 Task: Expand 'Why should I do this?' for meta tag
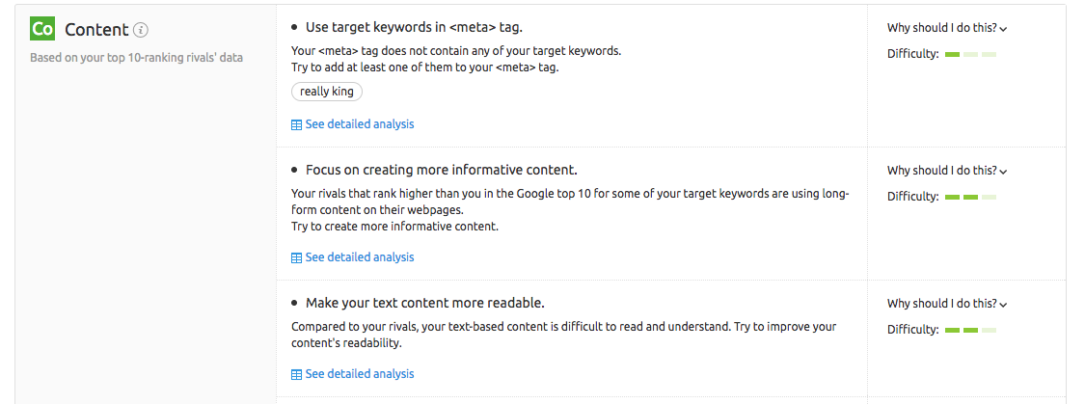point(941,28)
